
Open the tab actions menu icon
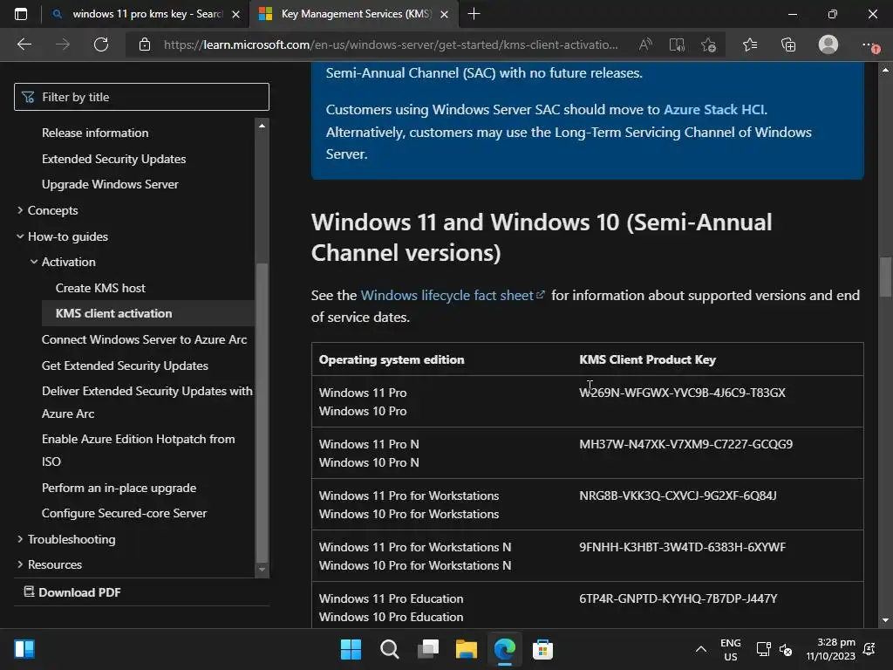tap(21, 14)
